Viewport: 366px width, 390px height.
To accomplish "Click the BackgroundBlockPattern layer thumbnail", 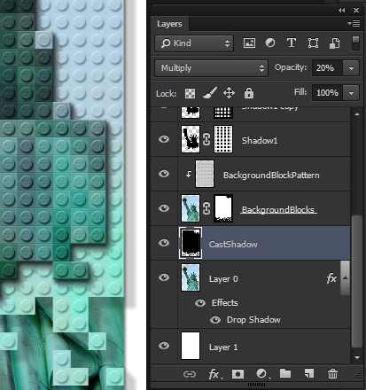I will [205, 174].
